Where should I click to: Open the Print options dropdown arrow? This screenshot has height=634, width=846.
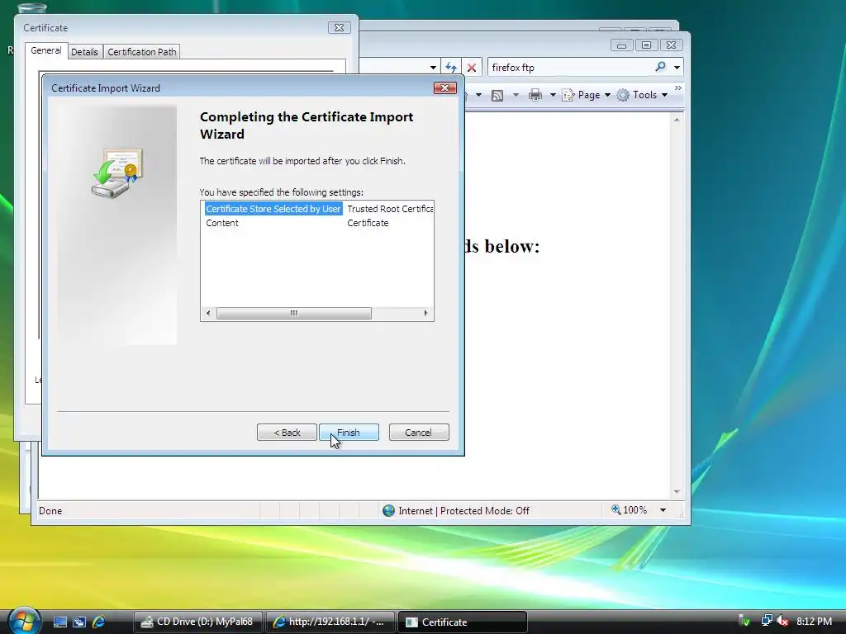coord(553,96)
